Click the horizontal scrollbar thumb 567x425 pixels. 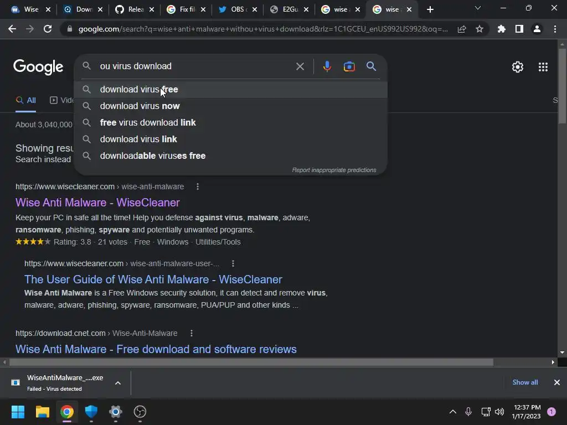click(251, 362)
